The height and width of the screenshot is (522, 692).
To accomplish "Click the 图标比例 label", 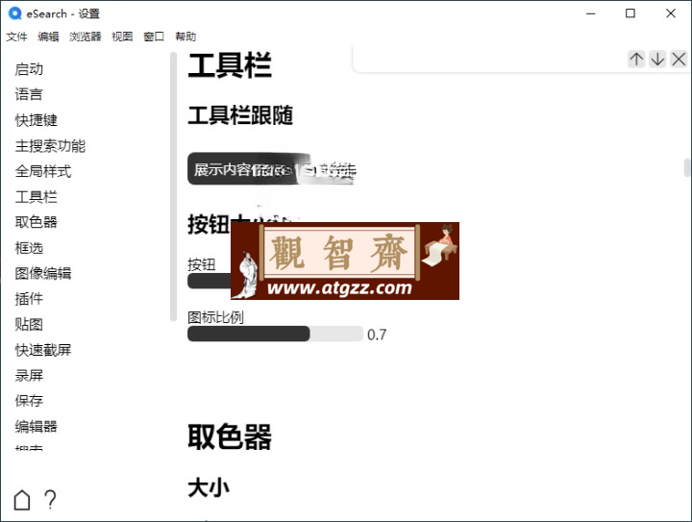I will 215,317.
